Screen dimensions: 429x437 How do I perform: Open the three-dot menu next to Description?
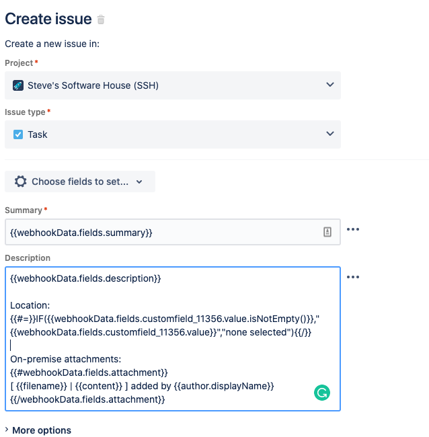click(x=353, y=277)
